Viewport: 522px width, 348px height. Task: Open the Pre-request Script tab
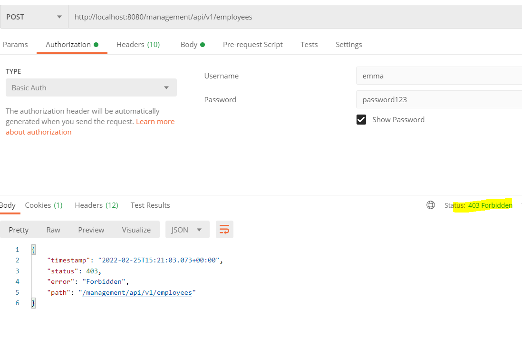point(252,45)
